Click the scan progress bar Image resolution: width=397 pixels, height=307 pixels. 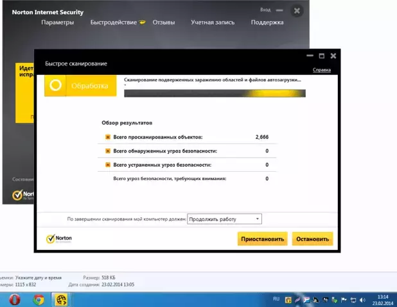click(x=215, y=93)
